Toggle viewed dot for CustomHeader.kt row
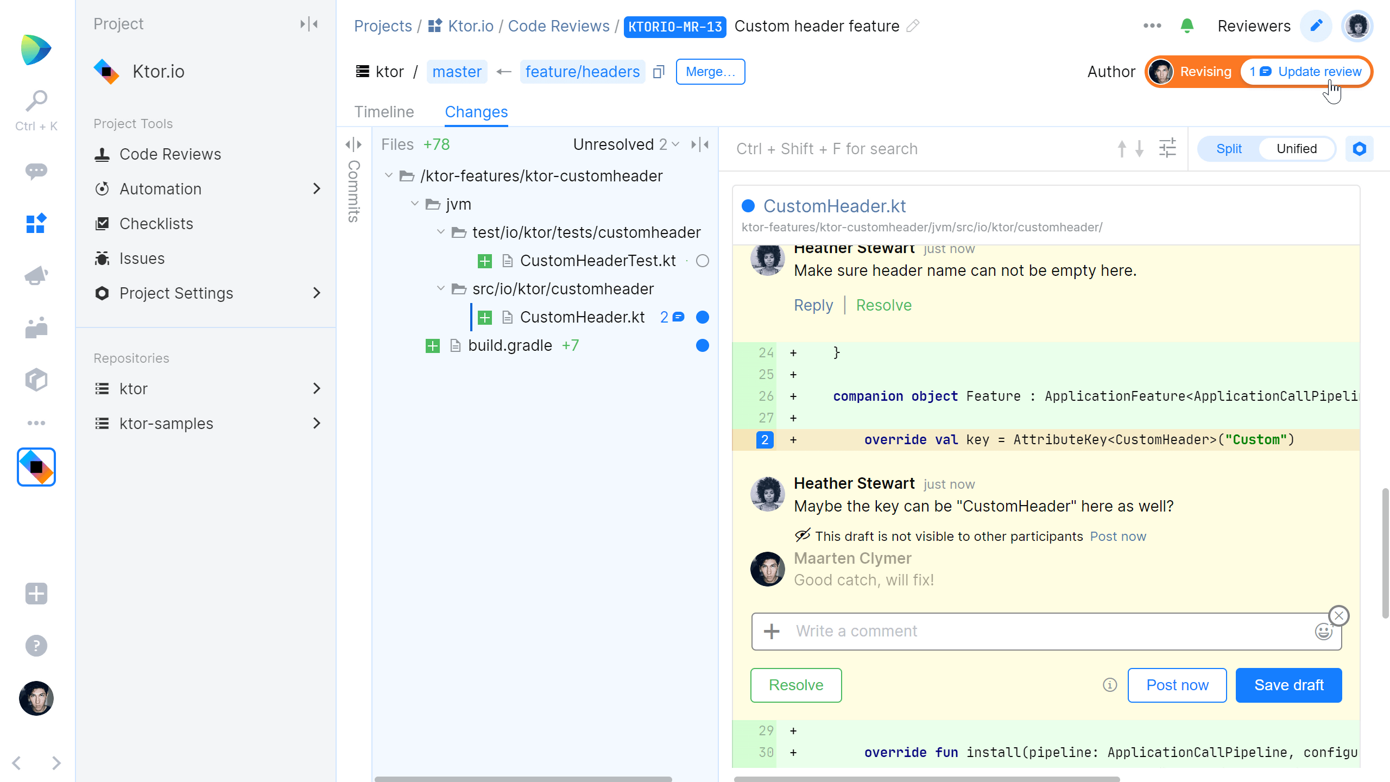This screenshot has height=782, width=1390. pos(703,317)
